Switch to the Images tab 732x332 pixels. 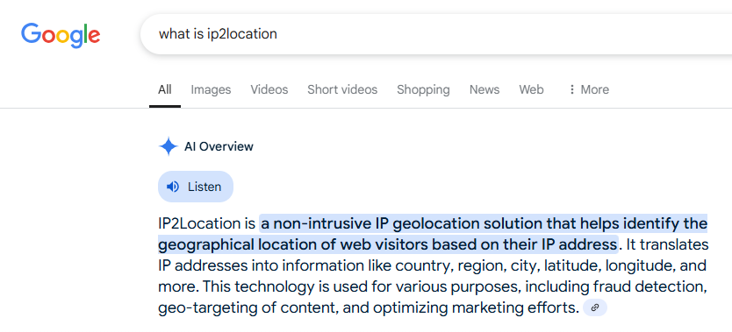coord(211,89)
